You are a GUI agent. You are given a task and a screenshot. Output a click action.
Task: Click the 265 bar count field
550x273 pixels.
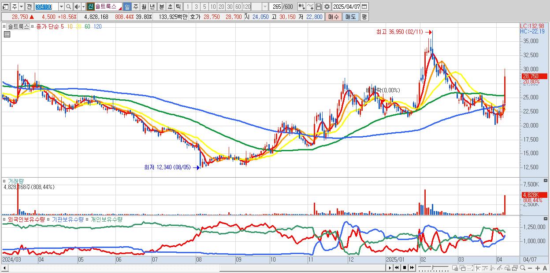(x=276, y=7)
